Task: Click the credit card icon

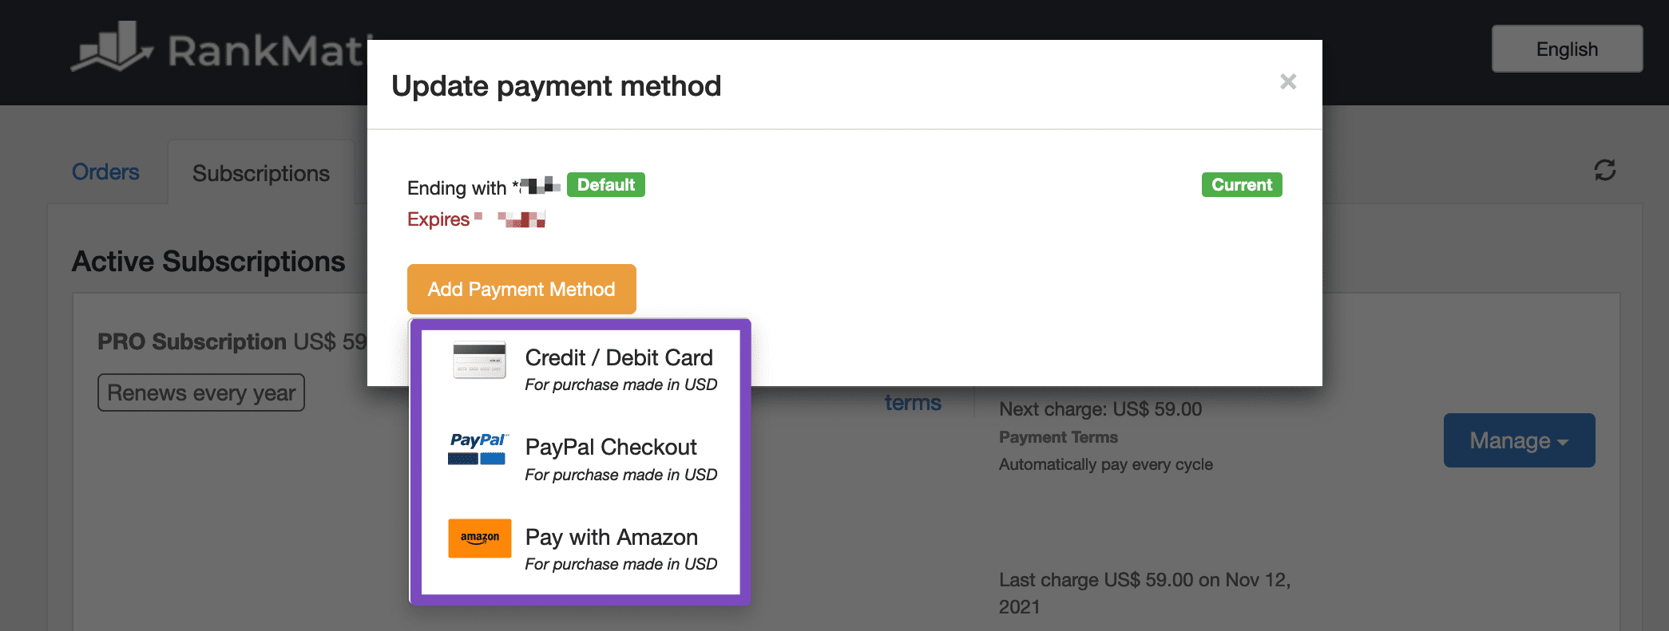Action: click(x=479, y=361)
